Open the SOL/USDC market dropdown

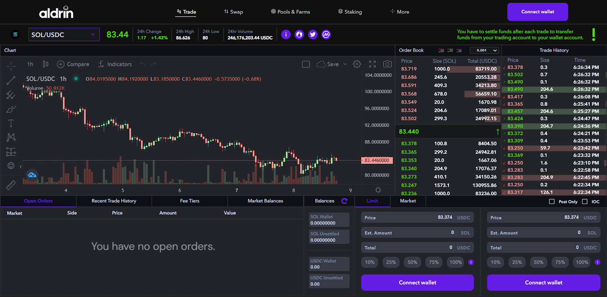tap(64, 35)
